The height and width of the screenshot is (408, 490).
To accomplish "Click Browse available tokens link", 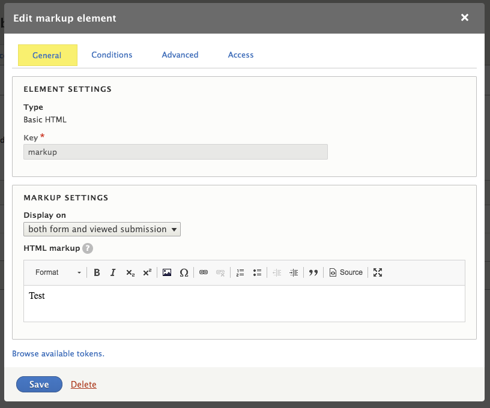I will tap(58, 353).
